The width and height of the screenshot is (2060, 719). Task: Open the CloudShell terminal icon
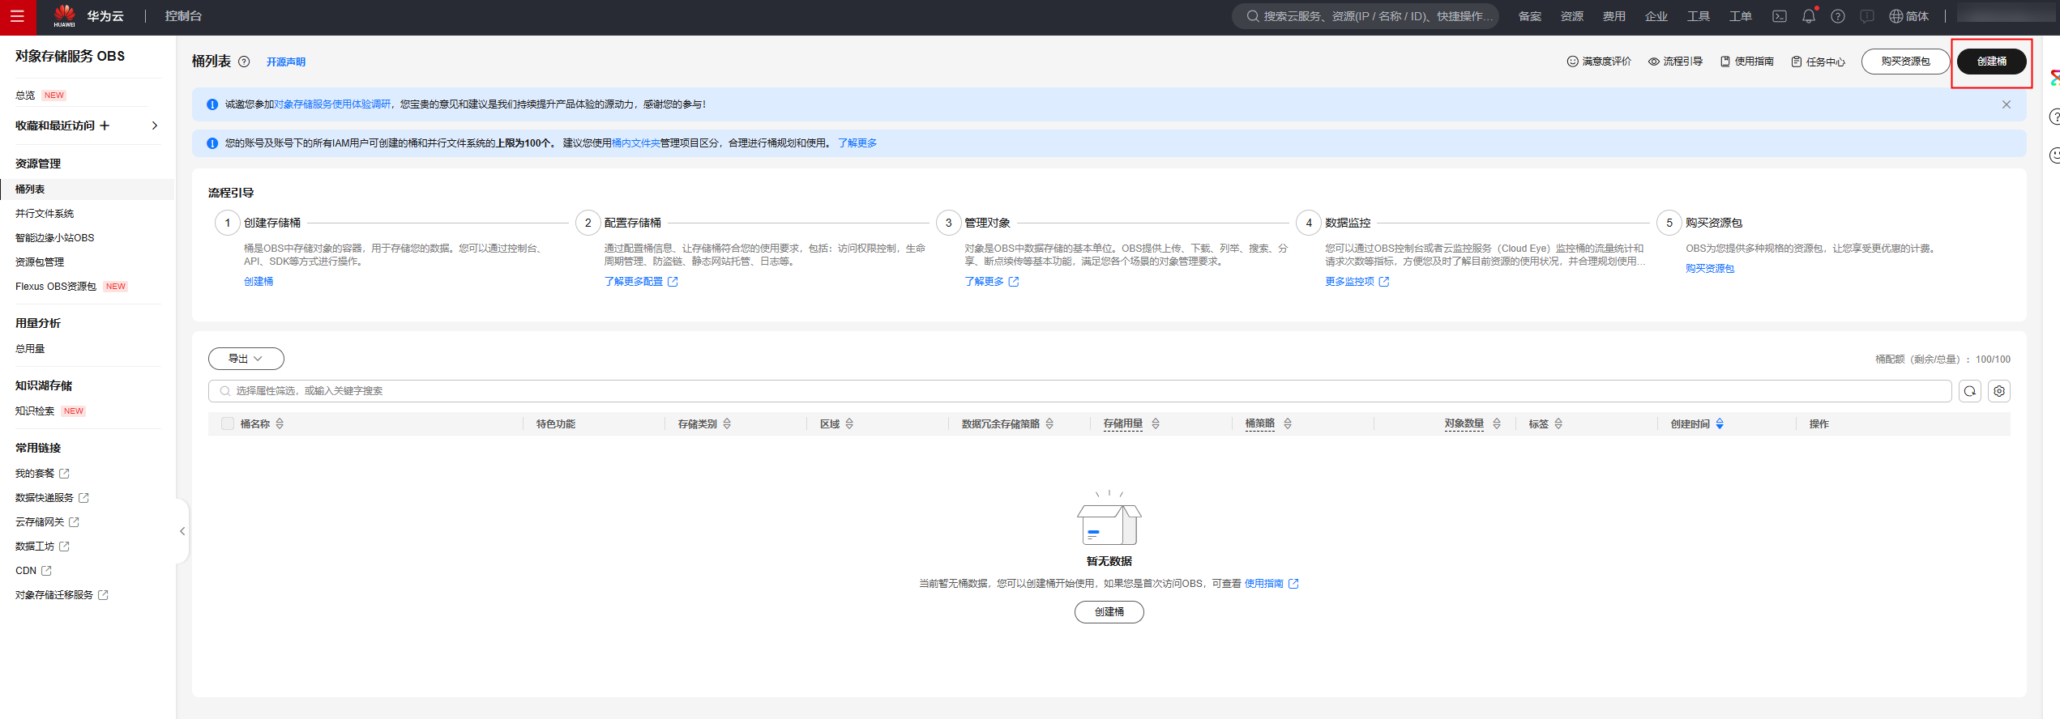[x=1779, y=16]
